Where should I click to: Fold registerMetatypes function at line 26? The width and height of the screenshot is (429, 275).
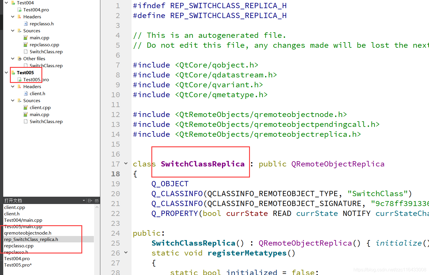click(125, 253)
